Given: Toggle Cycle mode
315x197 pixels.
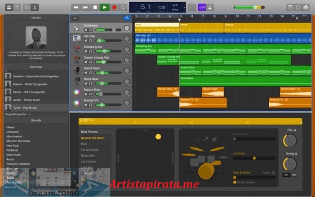Looking at the screenshot, I should (x=123, y=8).
